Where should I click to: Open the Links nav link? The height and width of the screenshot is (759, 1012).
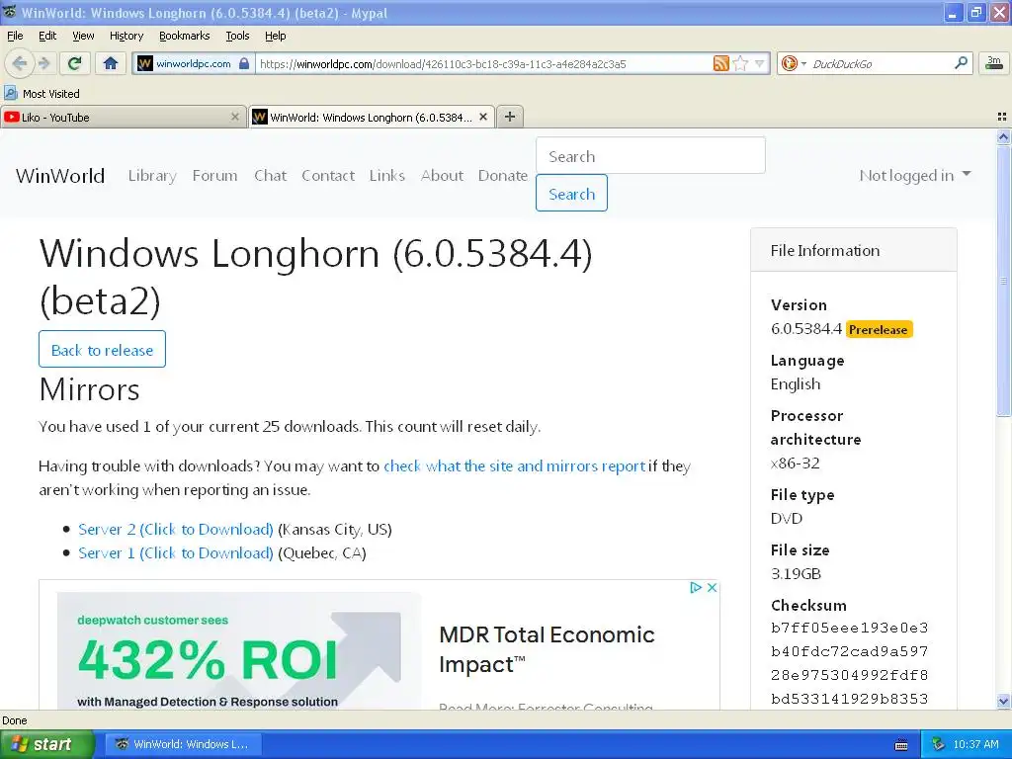(x=387, y=176)
